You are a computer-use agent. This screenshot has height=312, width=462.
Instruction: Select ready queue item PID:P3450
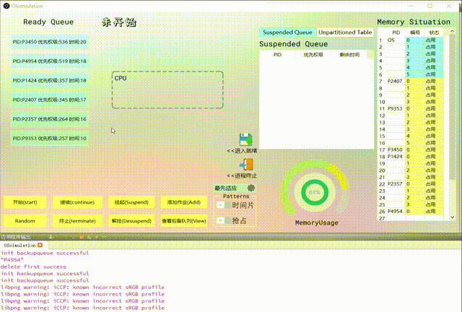point(50,42)
